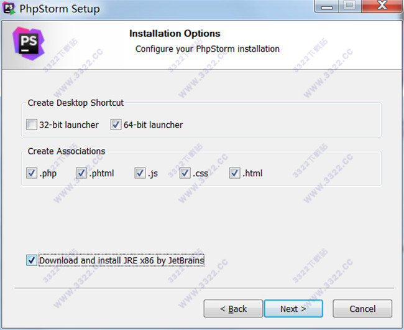Close the setup window with X

(x=382, y=6)
